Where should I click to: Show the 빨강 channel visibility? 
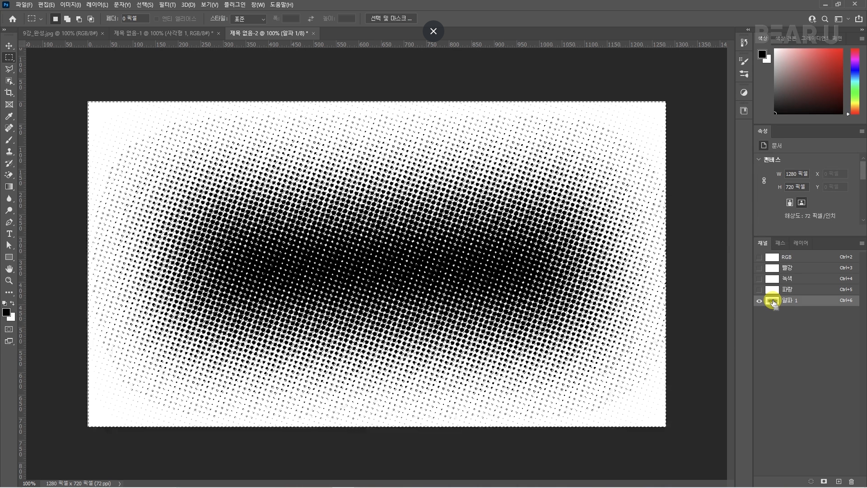[x=759, y=268]
